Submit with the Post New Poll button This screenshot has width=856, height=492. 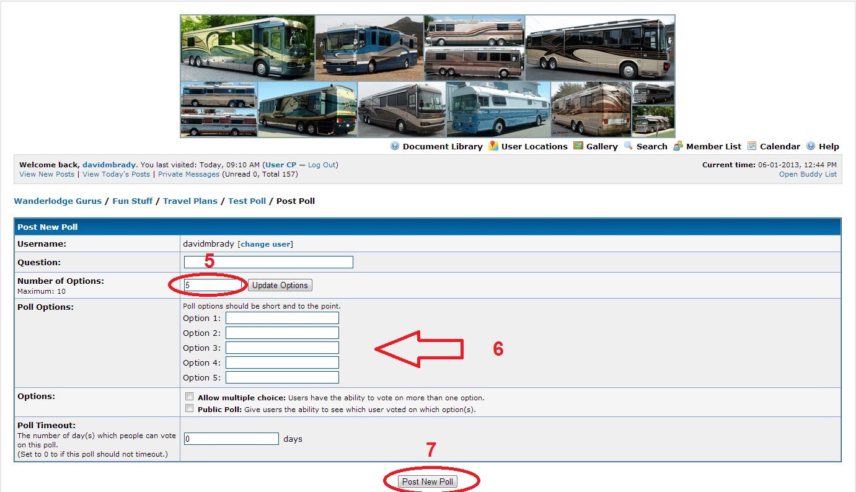click(x=428, y=481)
